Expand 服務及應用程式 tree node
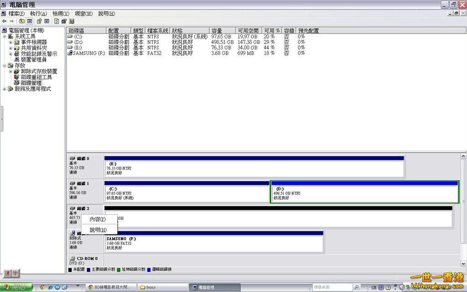 pos(5,89)
